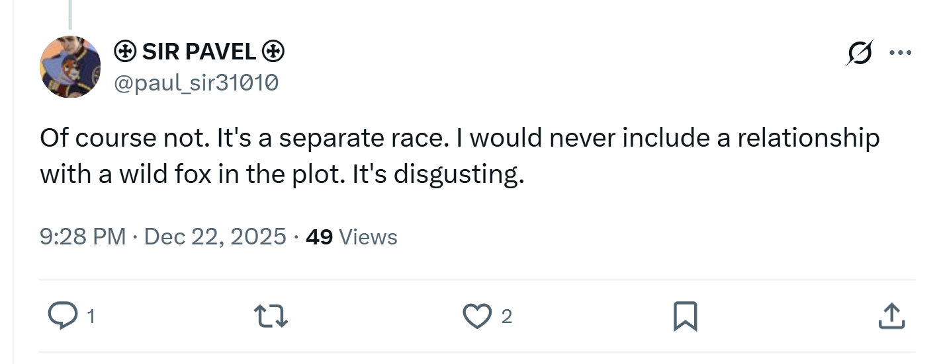Screen dimensions: 939x364
Task: Open the share upload arrow icon
Action: [891, 316]
